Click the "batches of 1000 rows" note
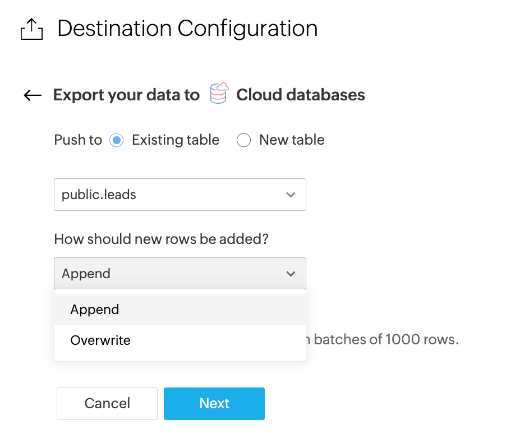Screen dimensions: 506x443 (386, 339)
